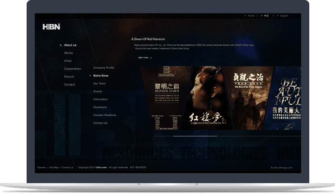Click the arrow marker before About us
335x194 pixels.
[60, 45]
